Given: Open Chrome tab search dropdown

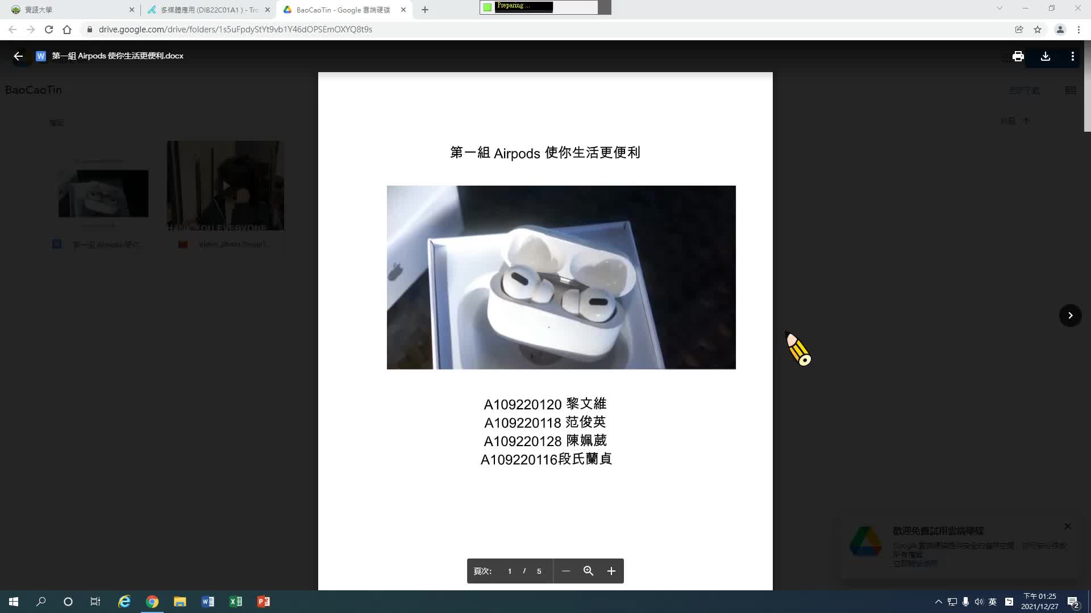Looking at the screenshot, I should pos(999,8).
